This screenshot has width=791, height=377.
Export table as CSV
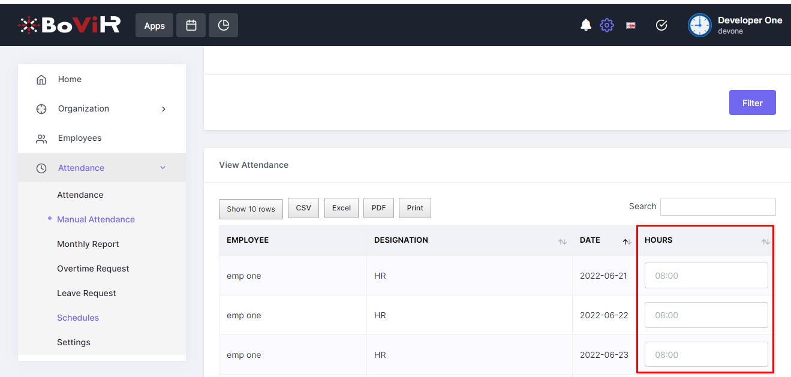coord(303,208)
